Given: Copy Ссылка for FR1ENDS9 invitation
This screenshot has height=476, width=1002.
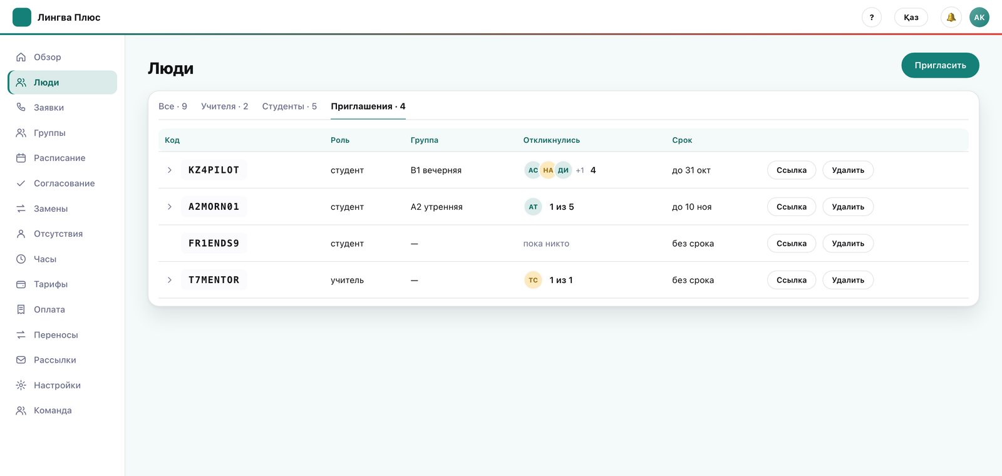Looking at the screenshot, I should click(x=792, y=244).
